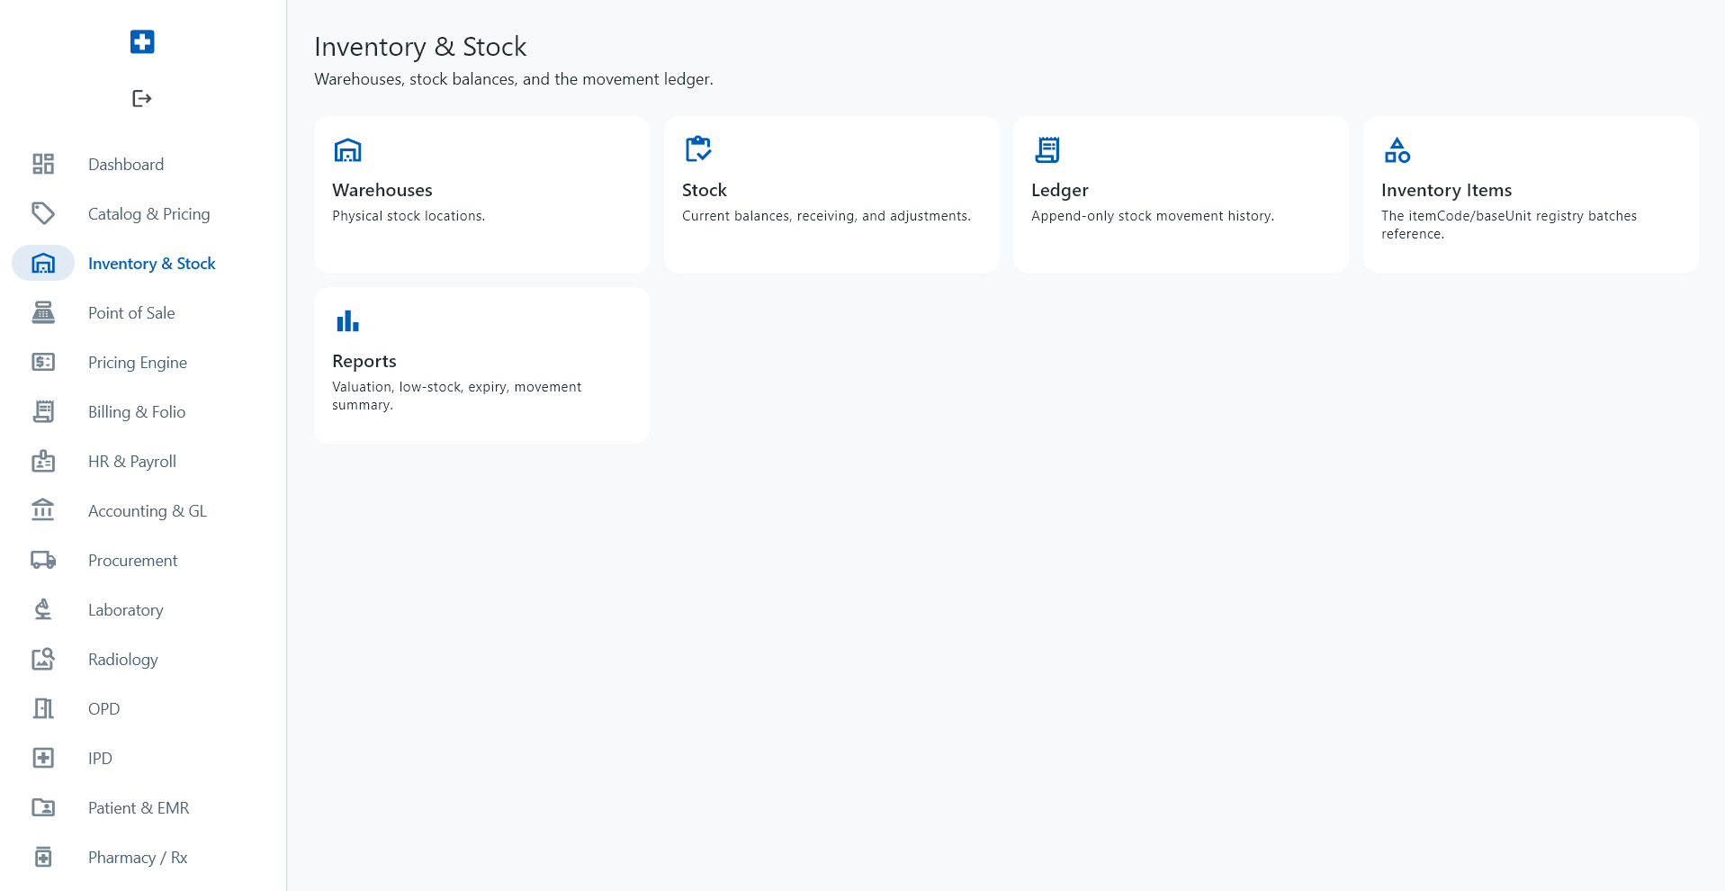Open the Stock card title
The height and width of the screenshot is (891, 1725).
tap(705, 190)
